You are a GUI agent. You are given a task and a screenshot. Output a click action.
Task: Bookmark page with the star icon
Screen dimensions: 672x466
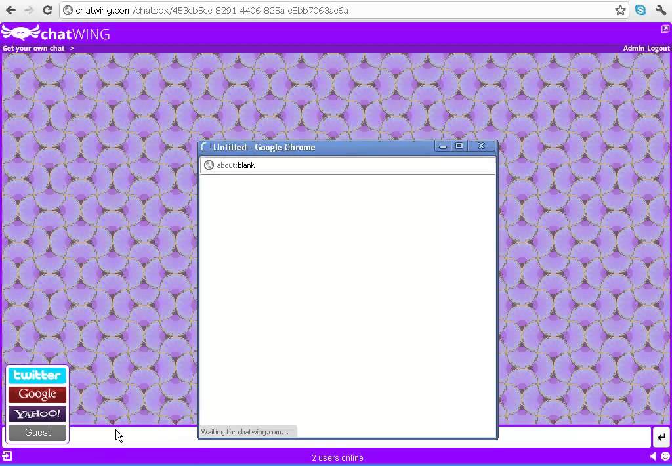[x=620, y=11]
